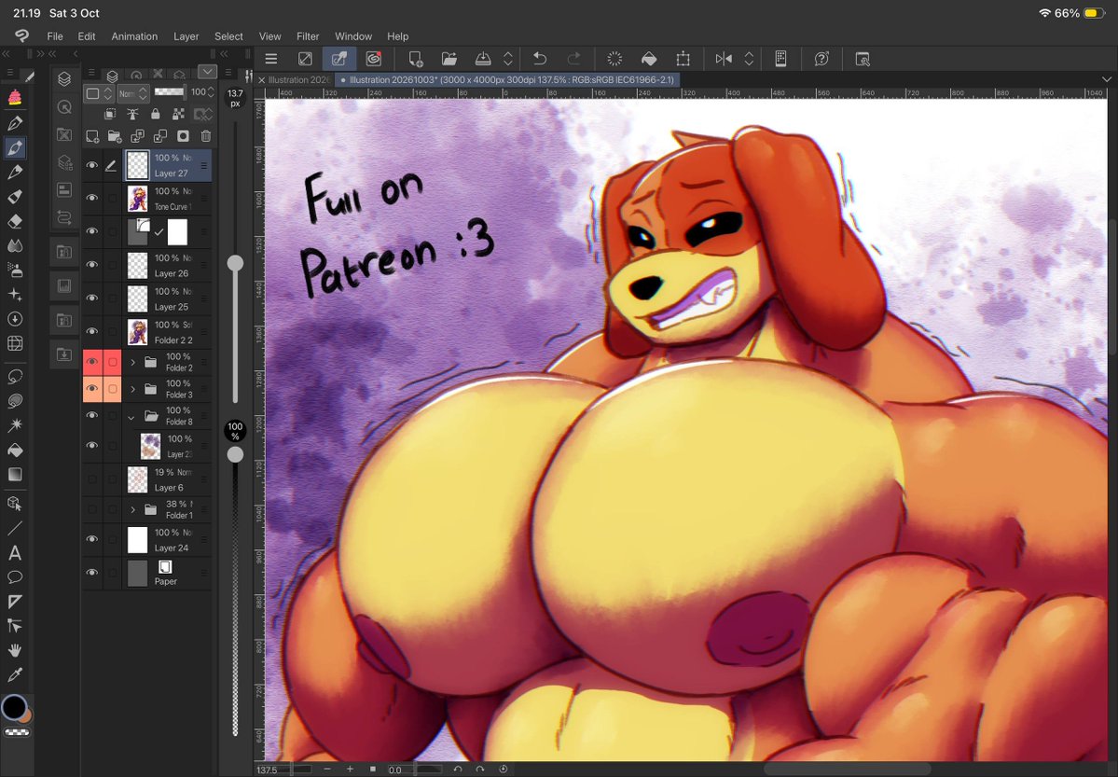Hide the Paper layer
1118x777 pixels.
coord(92,572)
